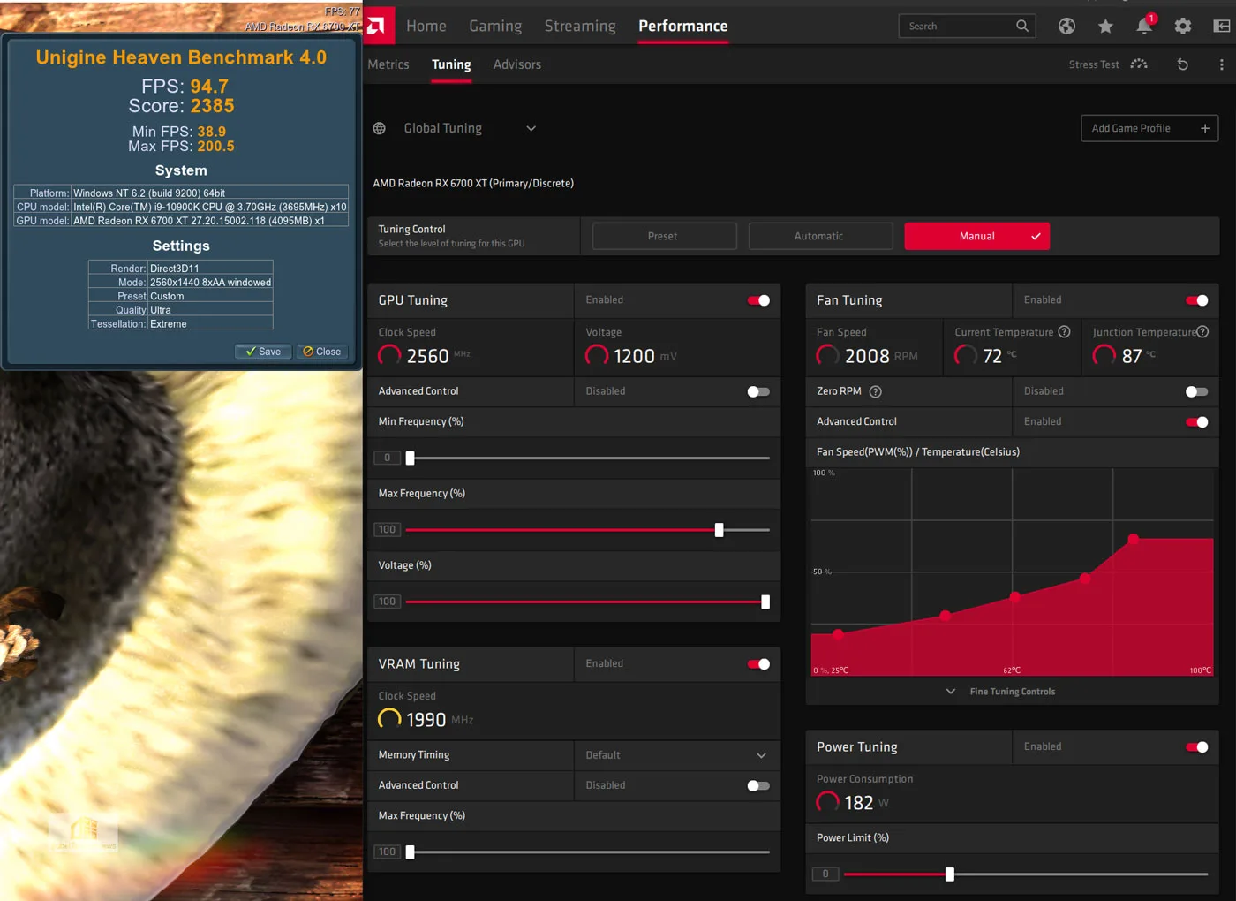Start the Stress Test
Viewport: 1236px width, 901px height.
tap(1108, 64)
